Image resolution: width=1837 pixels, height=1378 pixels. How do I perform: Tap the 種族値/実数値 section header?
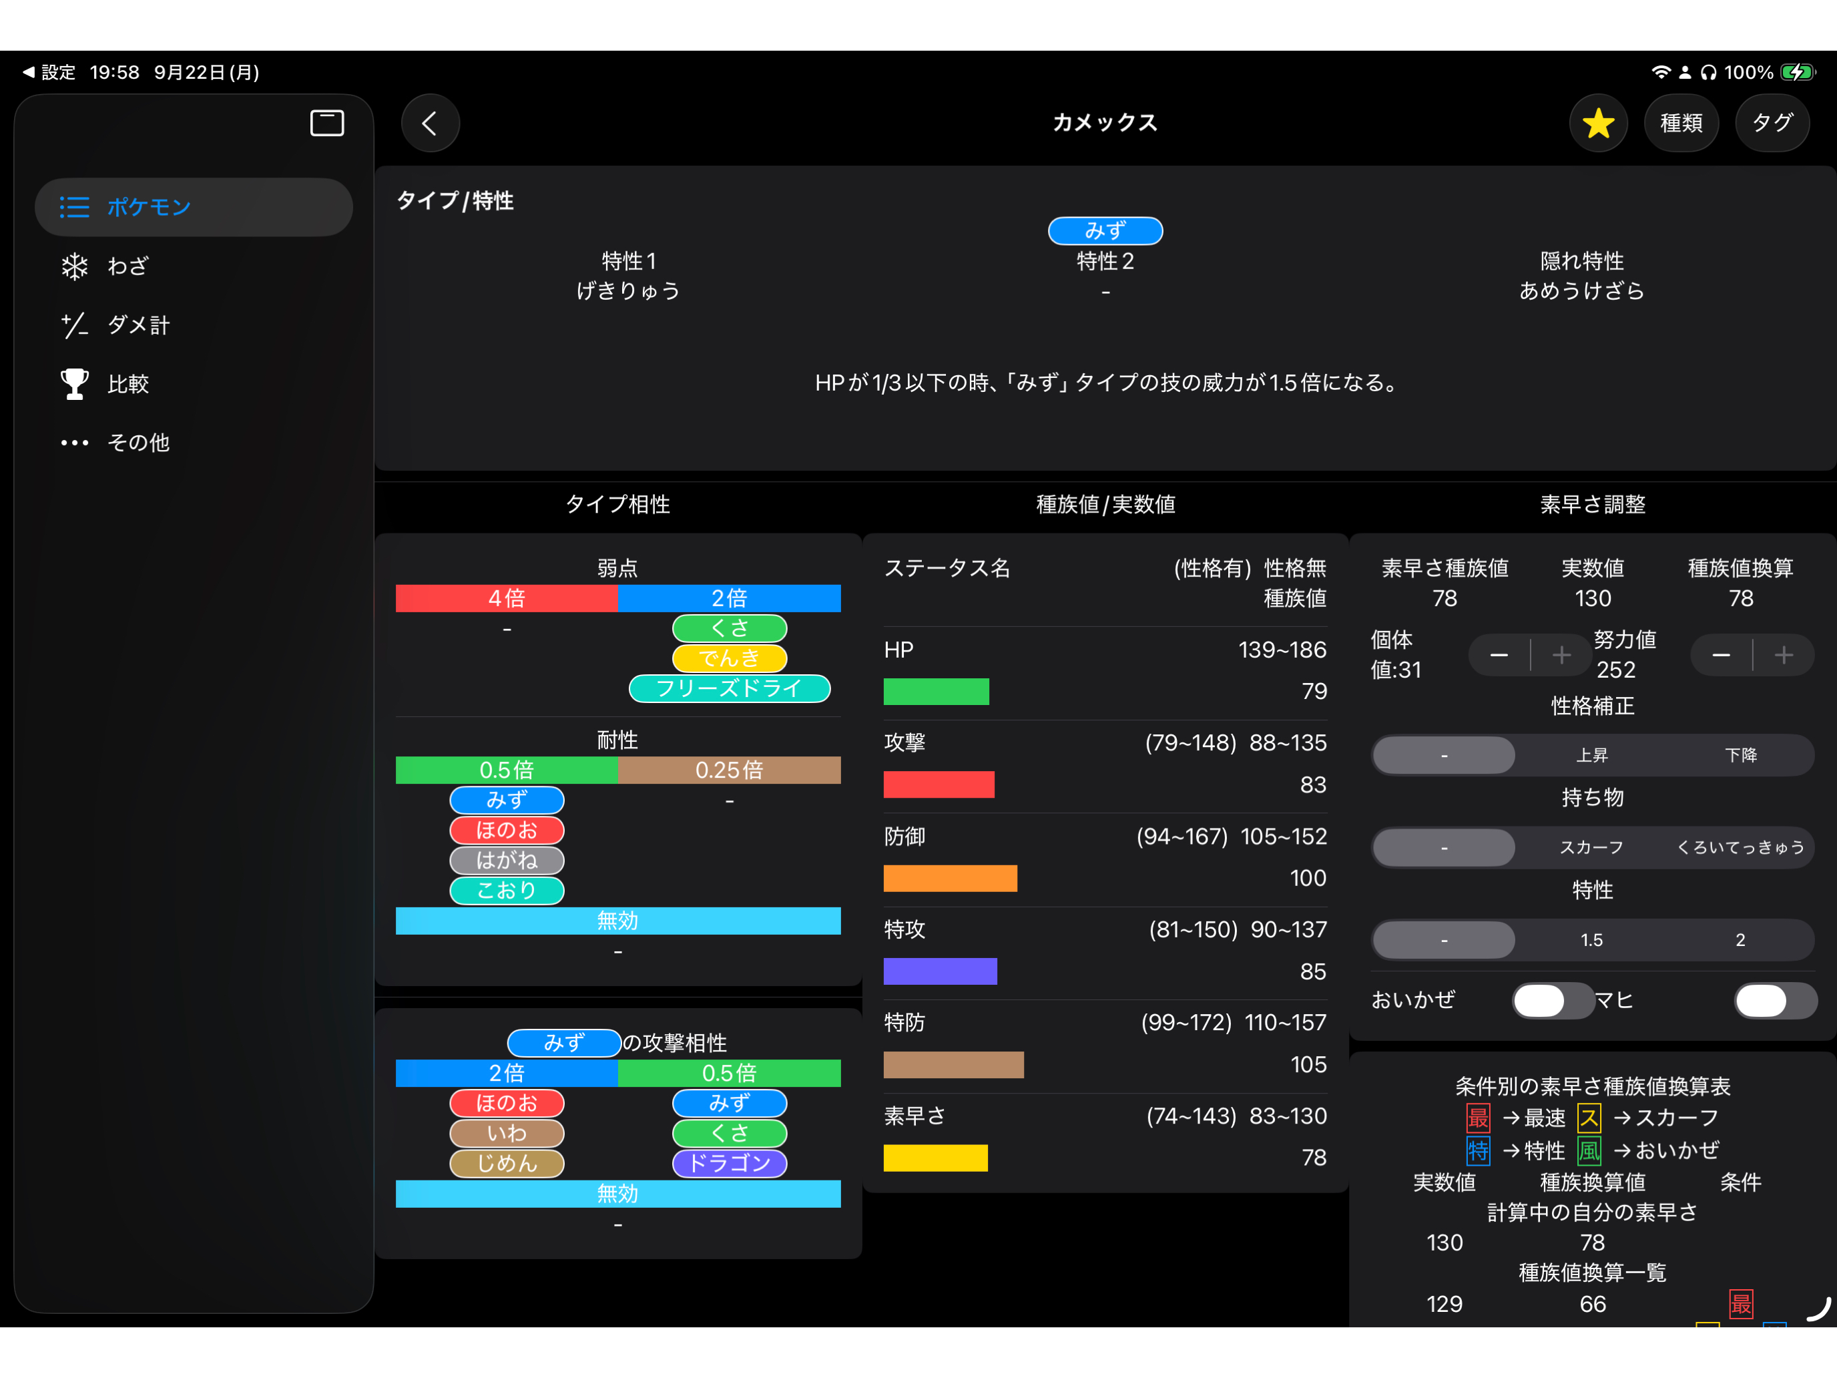[1105, 504]
